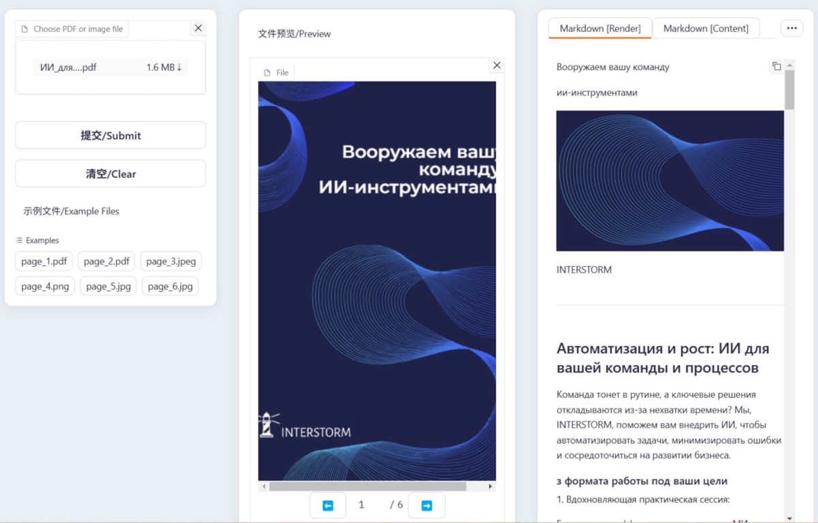The height and width of the screenshot is (523, 818).
Task: Click heading Автоматизация и рост
Action: 663,358
